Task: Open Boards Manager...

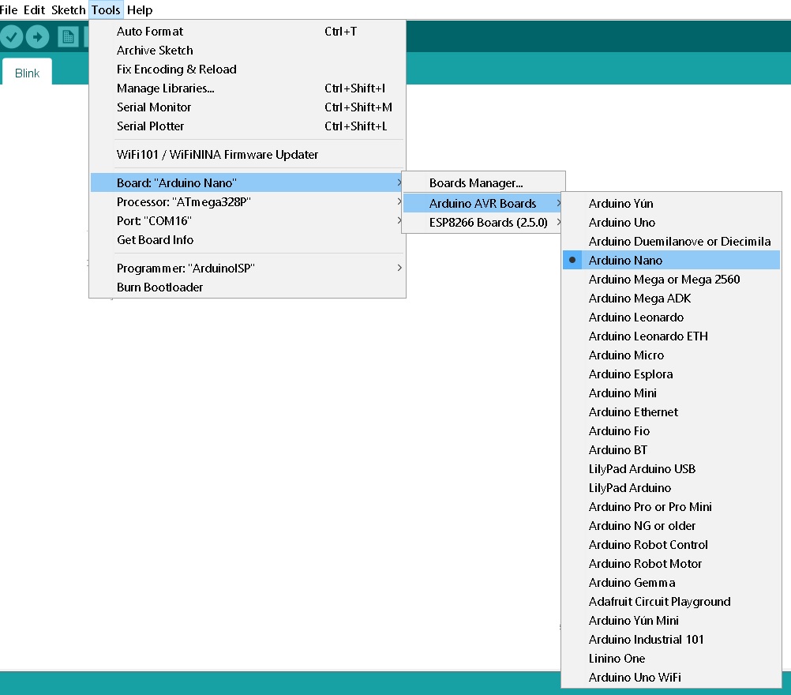Action: [483, 182]
